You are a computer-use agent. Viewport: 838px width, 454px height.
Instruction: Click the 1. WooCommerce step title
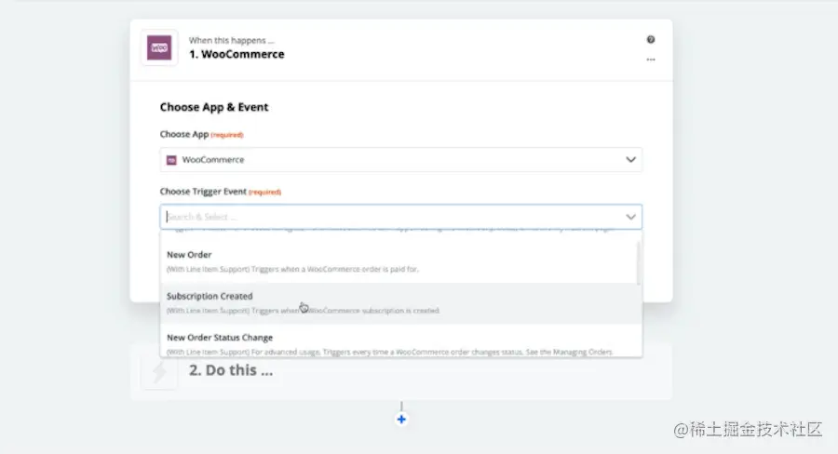point(237,54)
